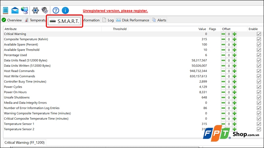Viewport: 264px width, 148px height.
Task: Uncheck Enable for Power Cycles
Action: coord(259,87)
